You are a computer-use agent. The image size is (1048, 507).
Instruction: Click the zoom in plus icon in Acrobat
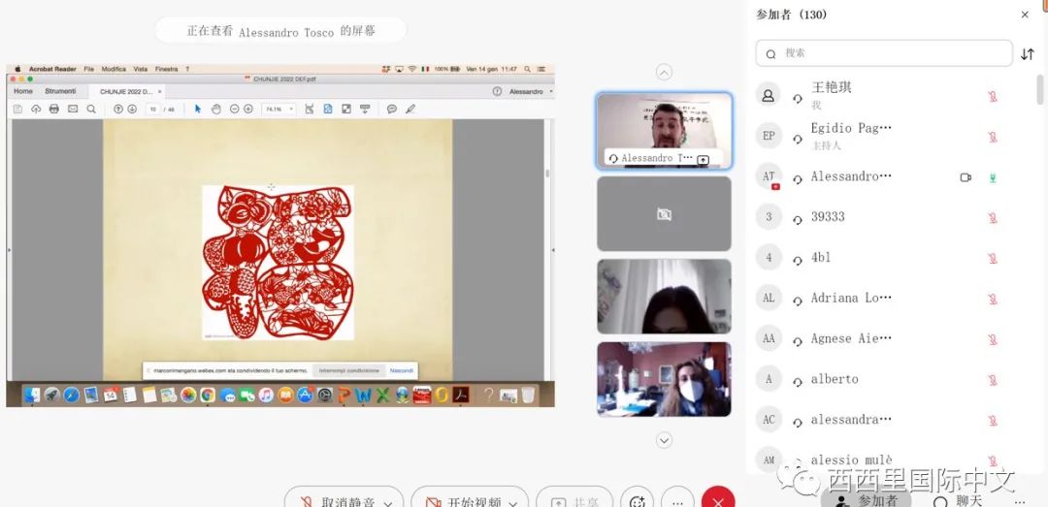pyautogui.click(x=248, y=109)
